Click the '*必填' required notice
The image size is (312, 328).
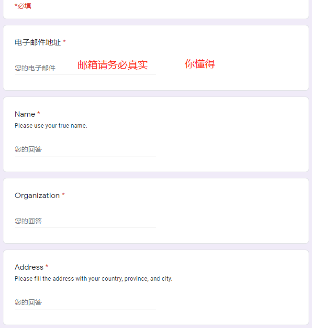pos(23,6)
